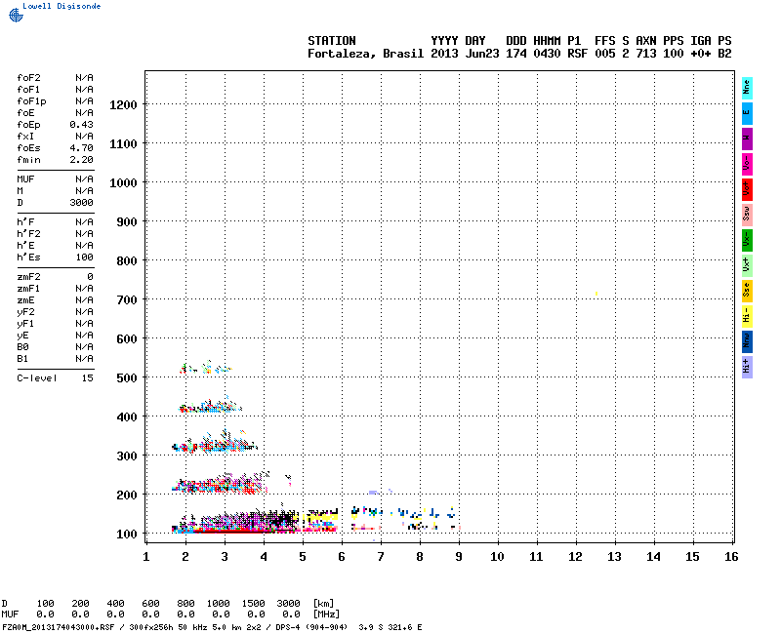Image resolution: width=781 pixels, height=634 pixels.
Task: Select the dark blue NNW legend swatch
Action: coord(747,341)
